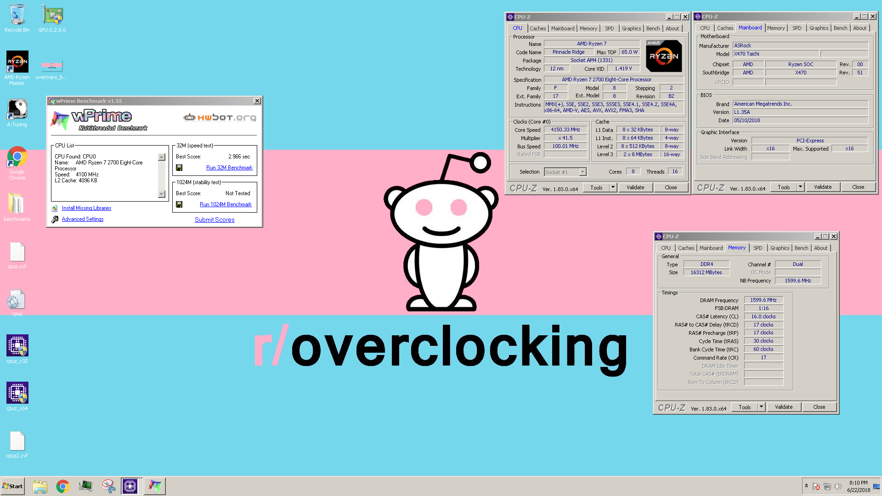This screenshot has height=496, width=882.
Task: Select the overtrans_b... image file on desktop
Action: pyautogui.click(x=52, y=69)
